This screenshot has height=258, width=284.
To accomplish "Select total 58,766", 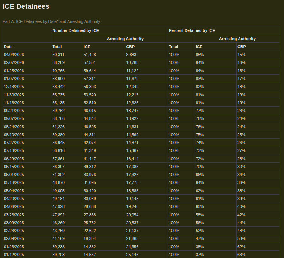I will tap(58, 119).
